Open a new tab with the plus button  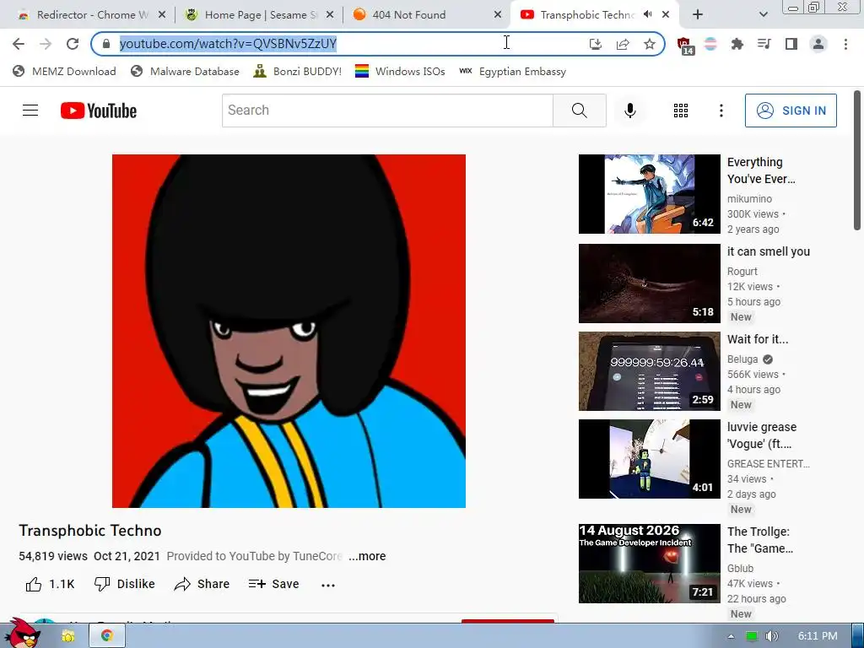click(698, 15)
